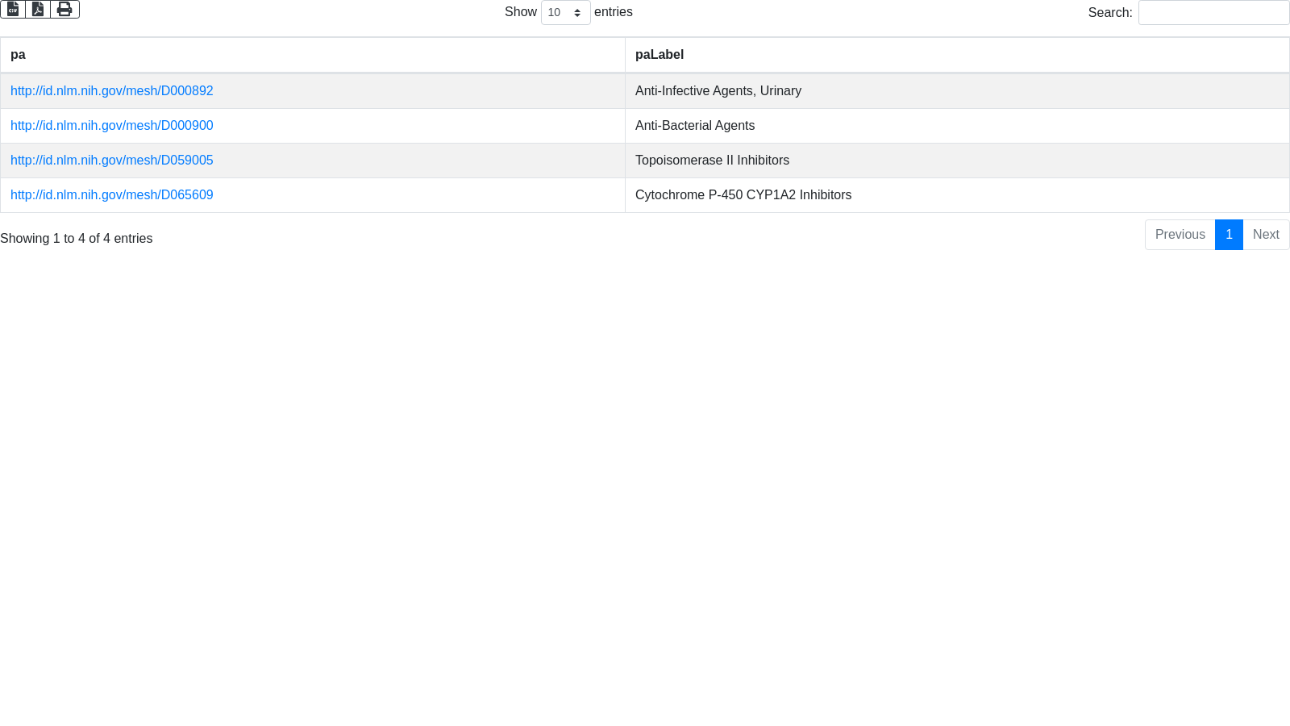Open the mesh D000892 link

[x=112, y=91]
